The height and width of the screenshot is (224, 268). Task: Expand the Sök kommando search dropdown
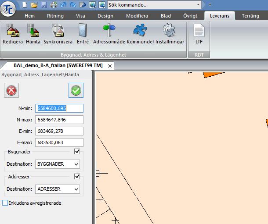[x=198, y=5]
